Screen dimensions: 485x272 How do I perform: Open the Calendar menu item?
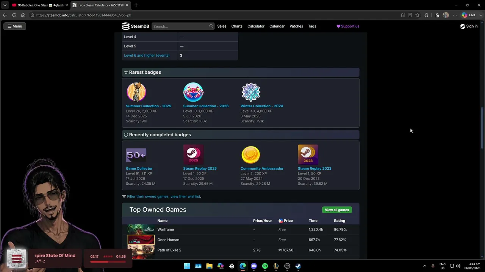277,26
